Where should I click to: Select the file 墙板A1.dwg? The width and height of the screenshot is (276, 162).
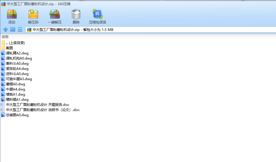click(13, 94)
